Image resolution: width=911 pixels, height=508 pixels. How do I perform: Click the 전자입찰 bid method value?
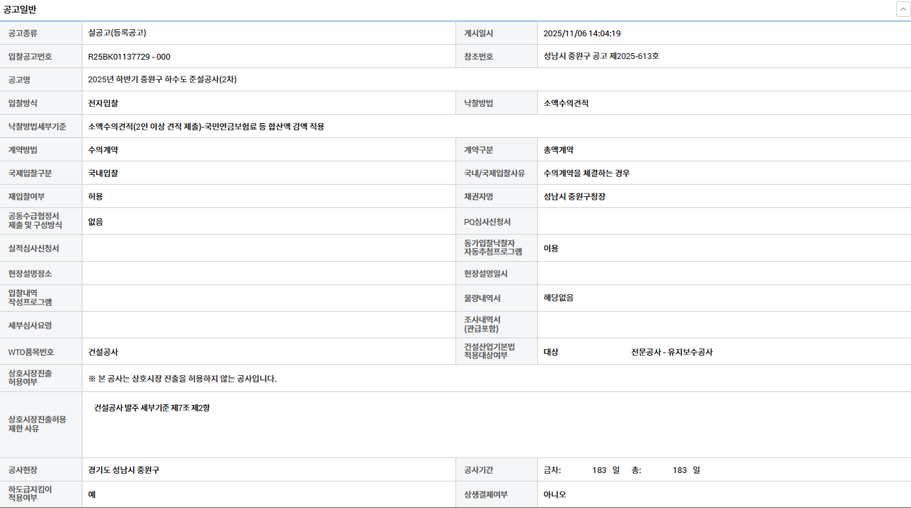[103, 103]
